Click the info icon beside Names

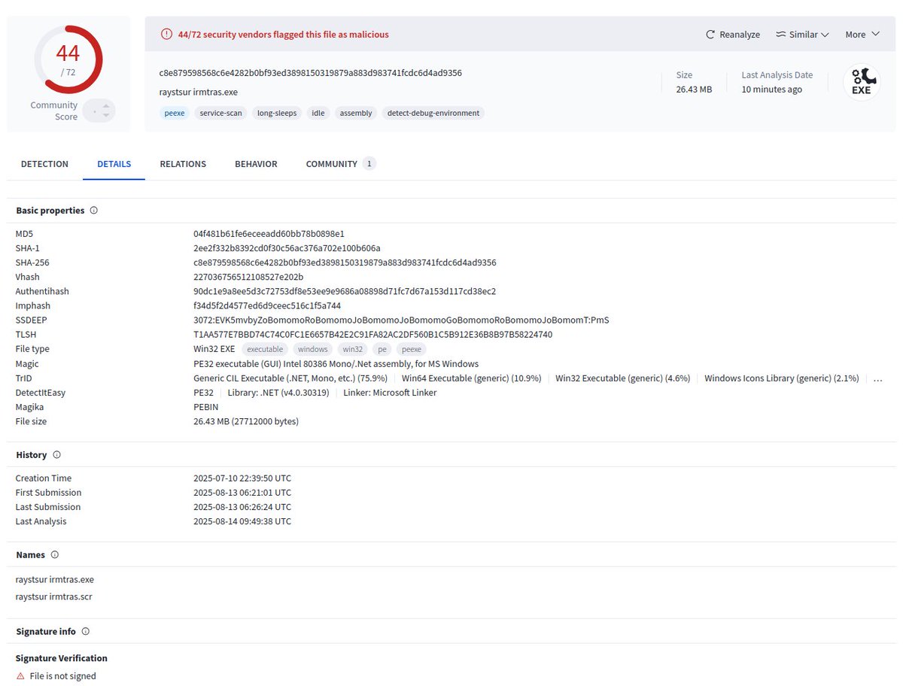point(54,555)
